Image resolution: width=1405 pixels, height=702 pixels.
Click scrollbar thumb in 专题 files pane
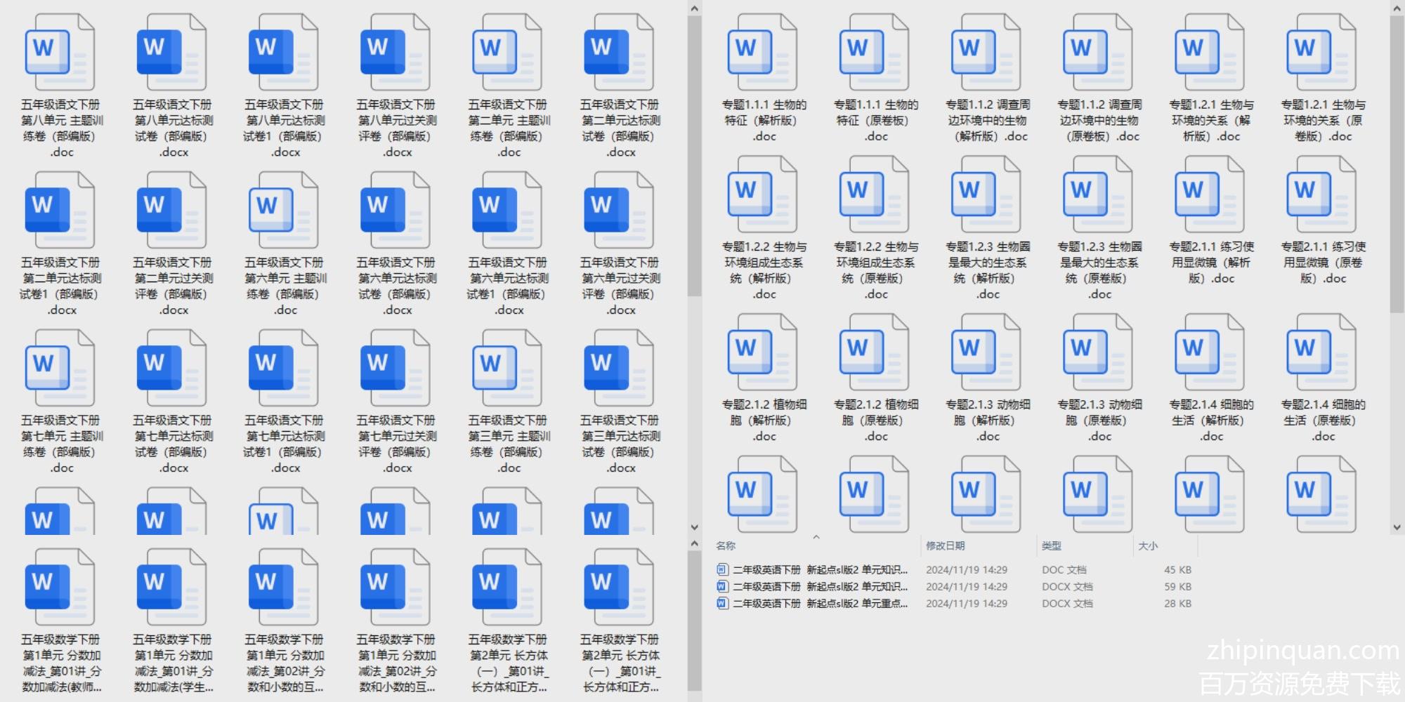[1397, 161]
